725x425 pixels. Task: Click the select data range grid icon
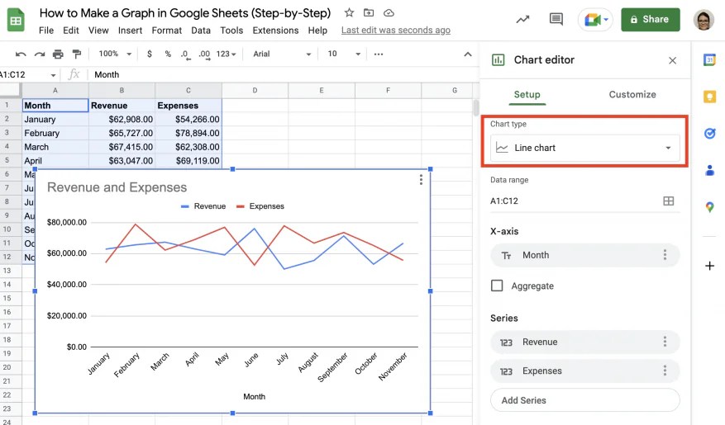pos(669,201)
